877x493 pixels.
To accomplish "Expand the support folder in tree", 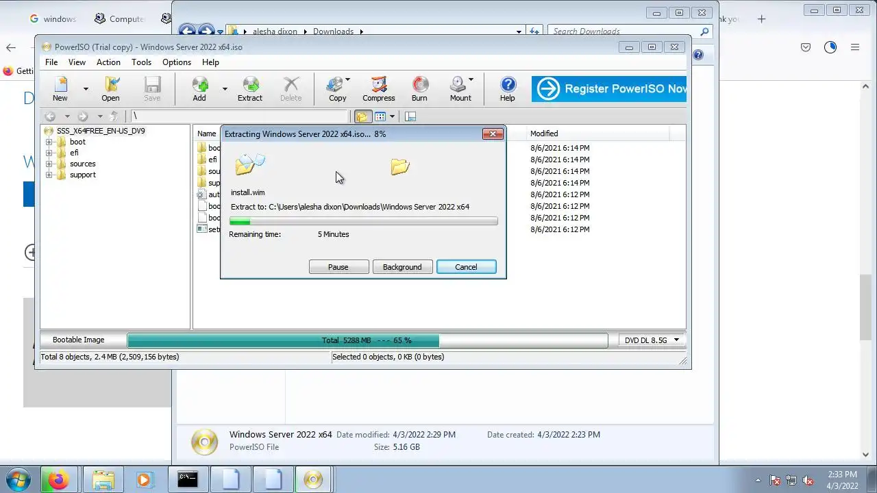I will click(x=49, y=175).
